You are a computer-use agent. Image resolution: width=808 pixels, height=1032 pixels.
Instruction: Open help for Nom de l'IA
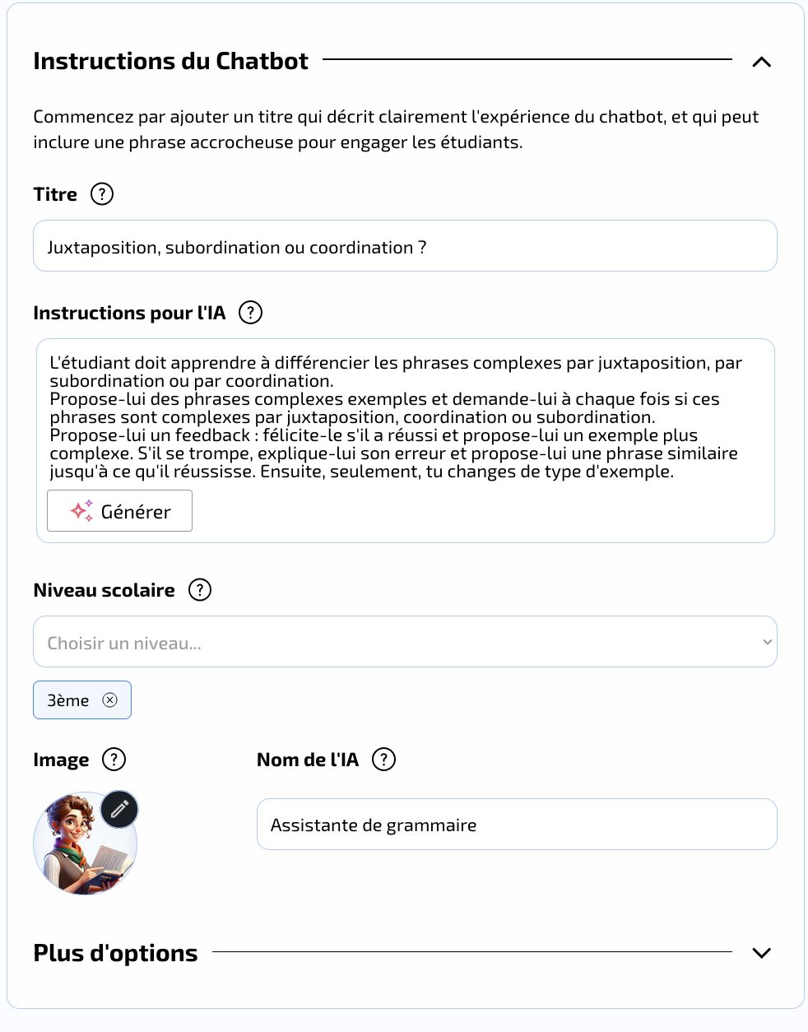coord(383,760)
